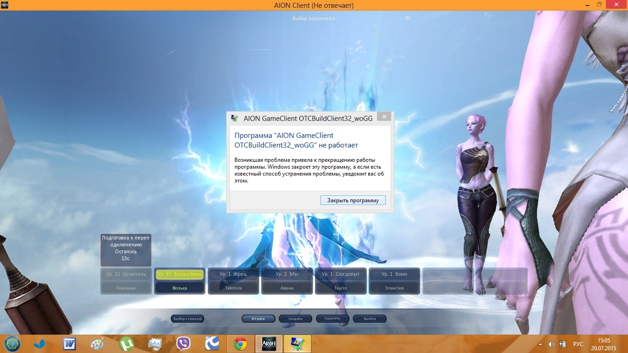Select character Элантия, level 1 Воин
The height and width of the screenshot is (353, 628).
pyautogui.click(x=394, y=281)
